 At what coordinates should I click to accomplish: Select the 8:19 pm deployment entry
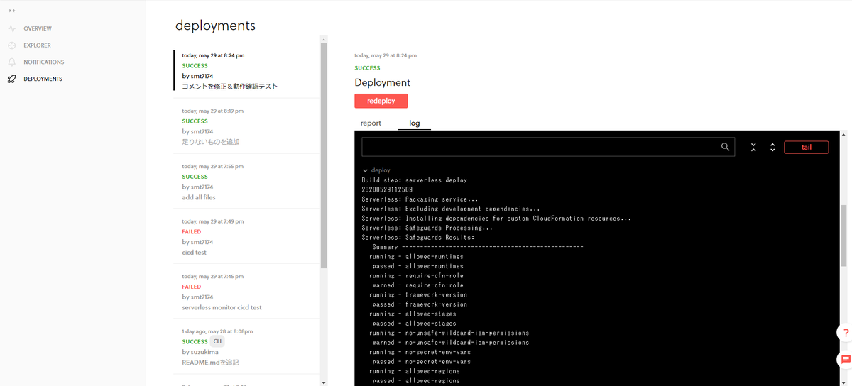[x=247, y=126]
